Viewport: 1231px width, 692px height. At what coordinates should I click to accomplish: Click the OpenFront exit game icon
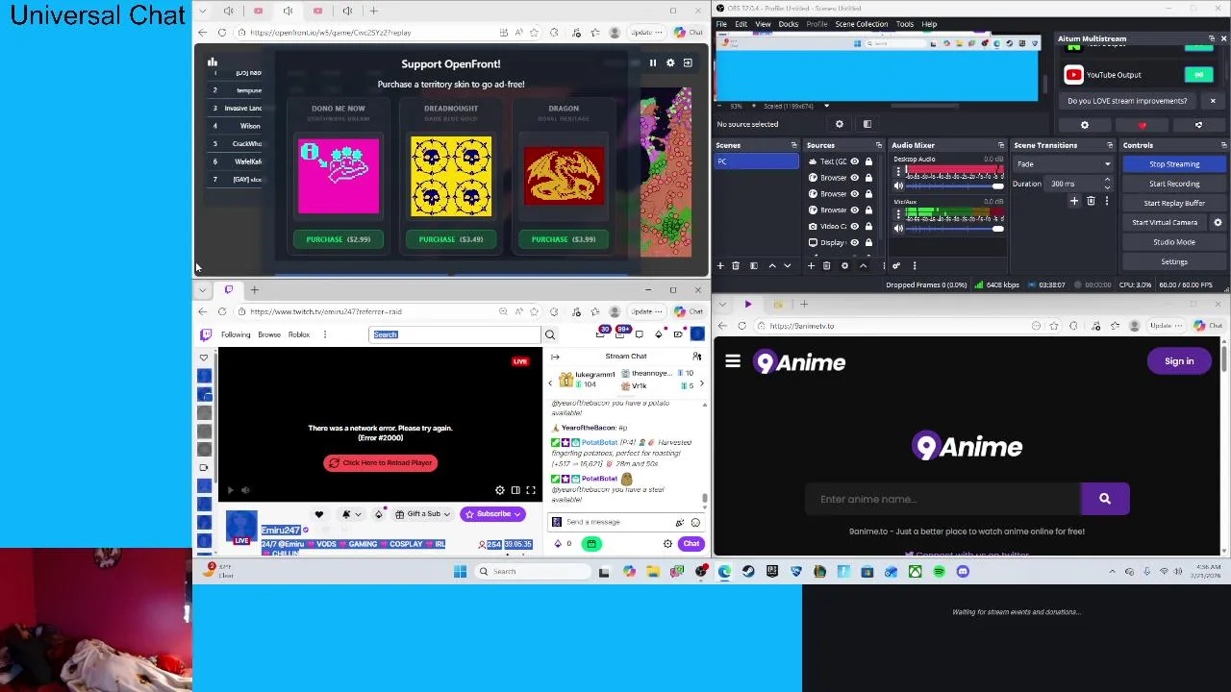pyautogui.click(x=688, y=62)
